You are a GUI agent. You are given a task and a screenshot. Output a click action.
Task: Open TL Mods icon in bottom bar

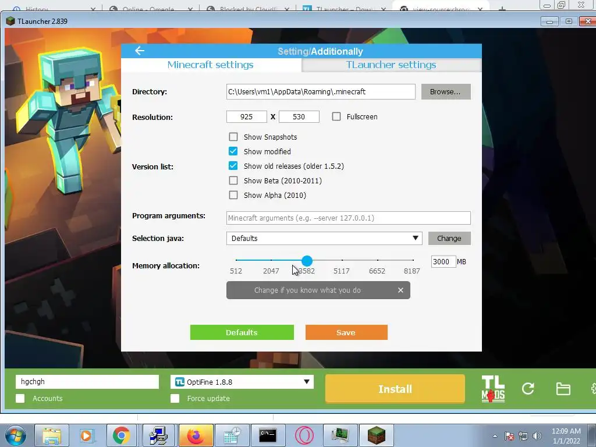tap(493, 389)
